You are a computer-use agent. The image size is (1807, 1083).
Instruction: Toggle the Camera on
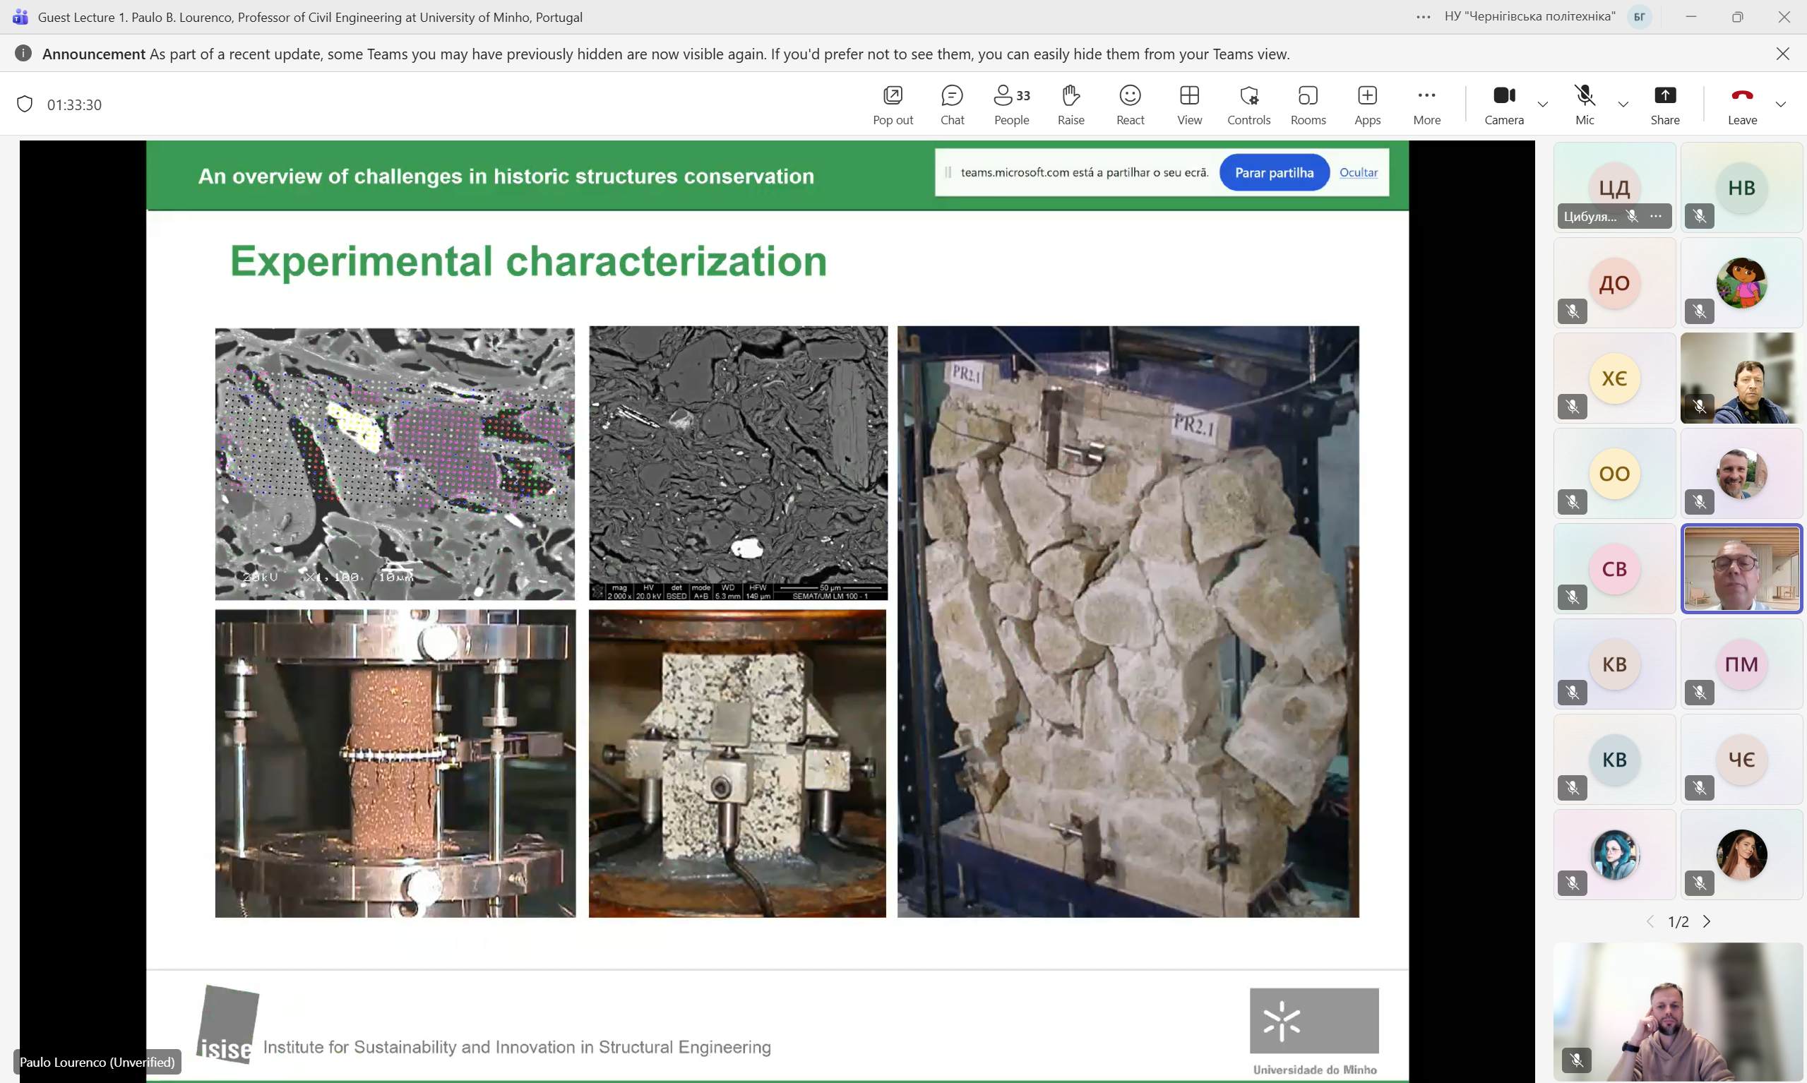point(1503,104)
